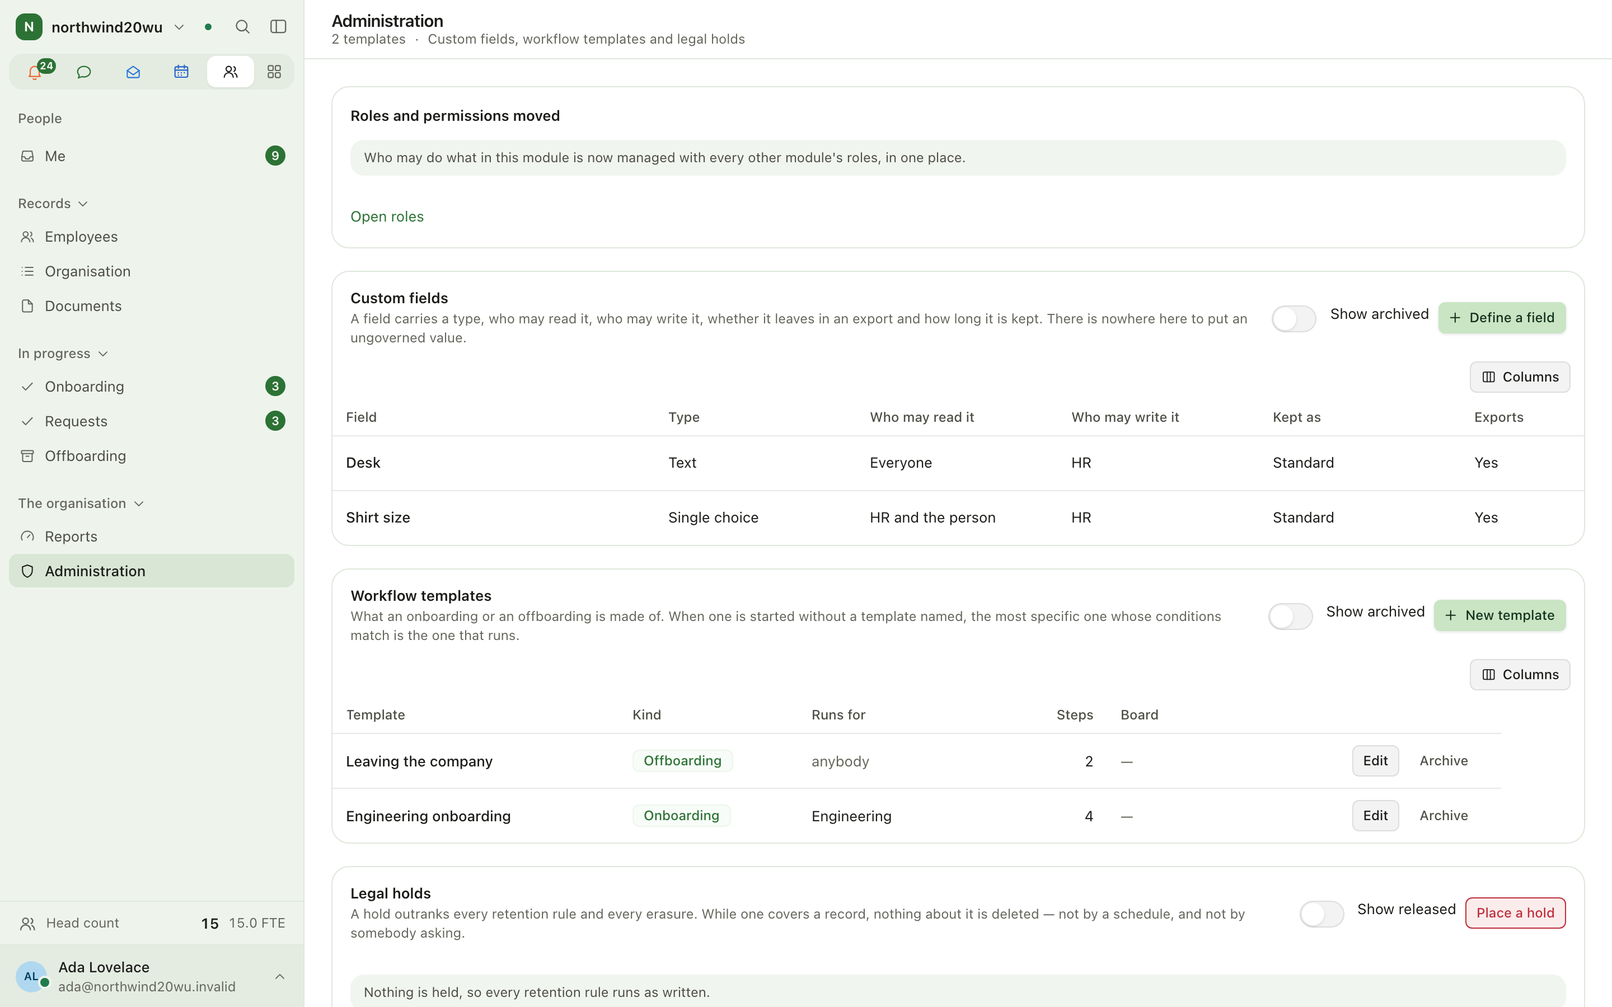Click the Place a hold button

pos(1515,912)
